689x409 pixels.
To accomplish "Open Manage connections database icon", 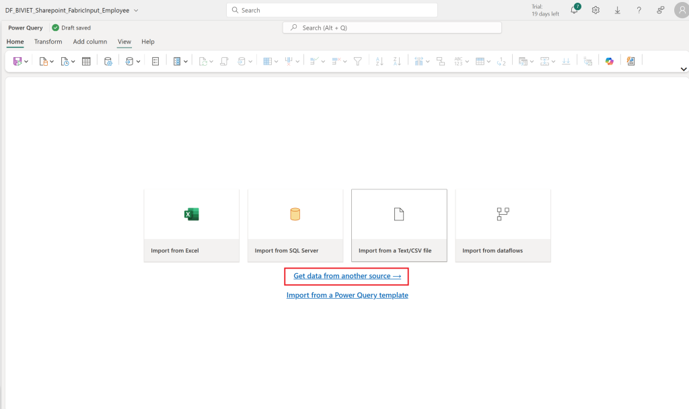I will point(108,61).
